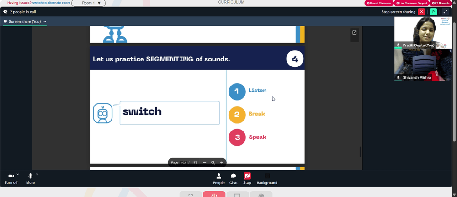The height and width of the screenshot is (197, 457).
Task: Turn off the camera
Action: pyautogui.click(x=11, y=179)
